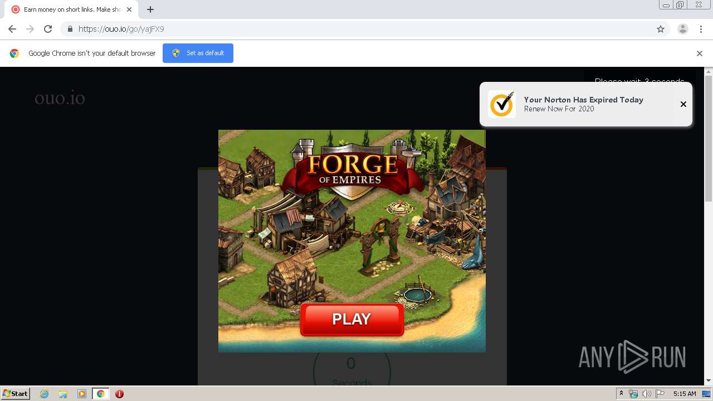Show hidden system tray icons

621,394
